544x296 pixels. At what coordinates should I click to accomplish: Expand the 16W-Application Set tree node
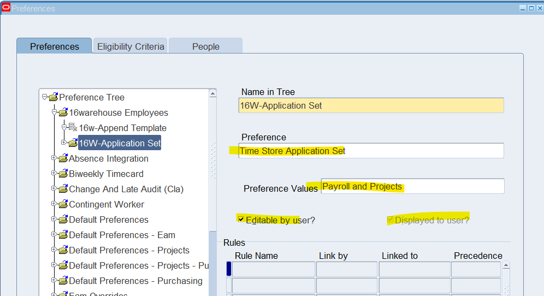[64, 143]
